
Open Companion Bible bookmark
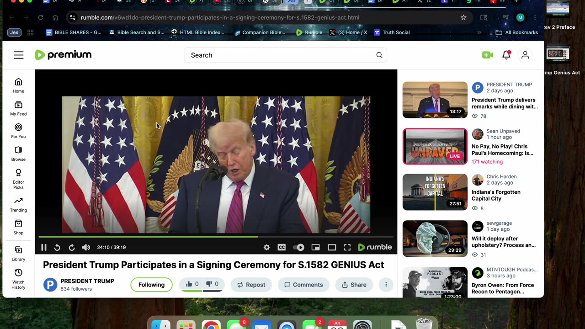[x=259, y=32]
